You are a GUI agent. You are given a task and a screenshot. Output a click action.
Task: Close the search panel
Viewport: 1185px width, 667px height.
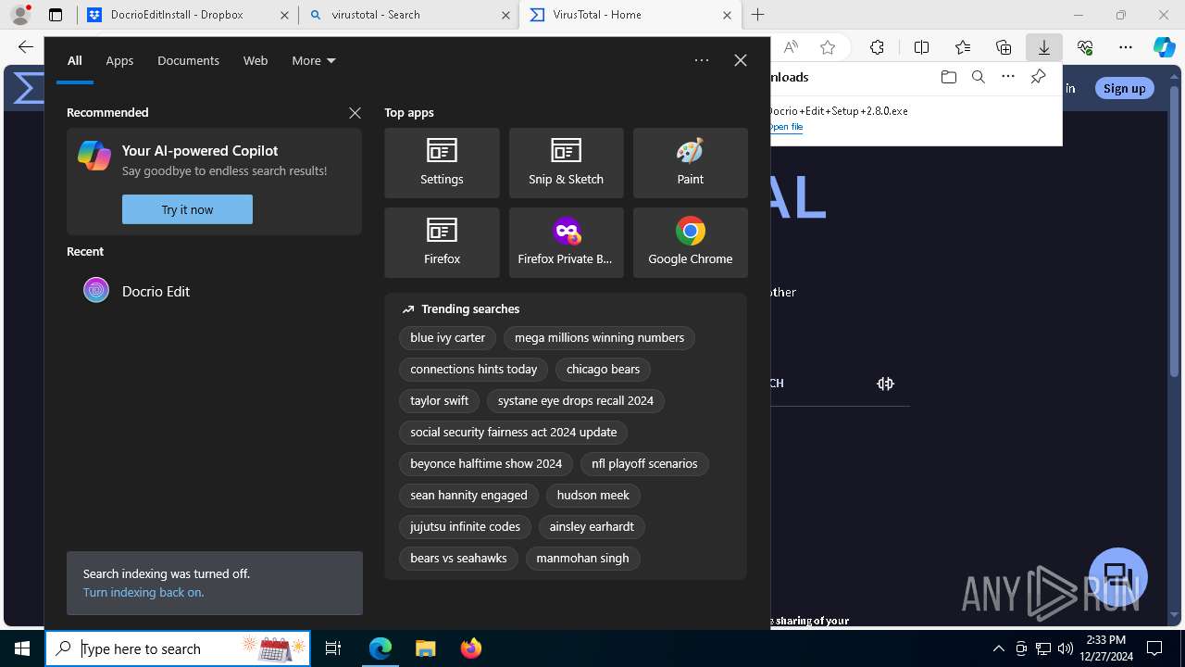tap(740, 60)
